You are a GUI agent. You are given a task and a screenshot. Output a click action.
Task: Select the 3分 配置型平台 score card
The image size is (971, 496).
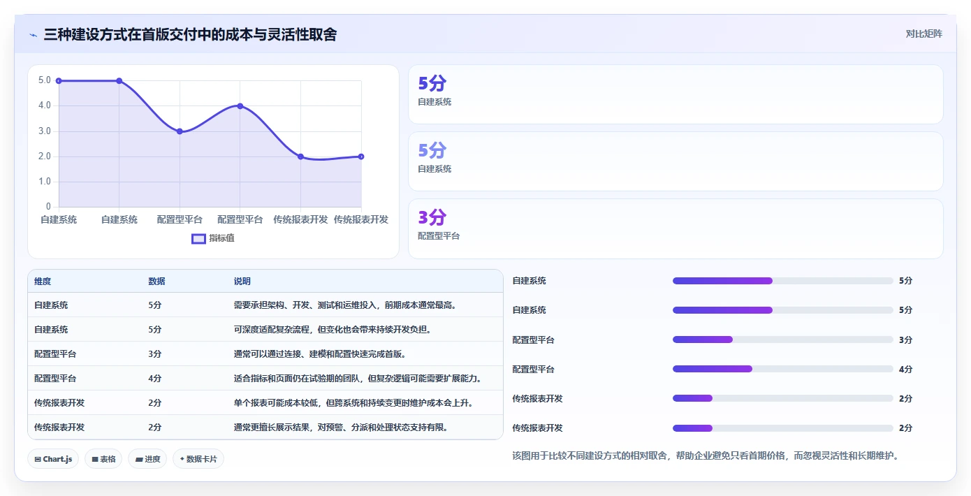(x=676, y=228)
